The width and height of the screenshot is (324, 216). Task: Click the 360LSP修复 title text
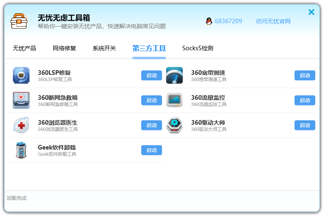(x=54, y=73)
